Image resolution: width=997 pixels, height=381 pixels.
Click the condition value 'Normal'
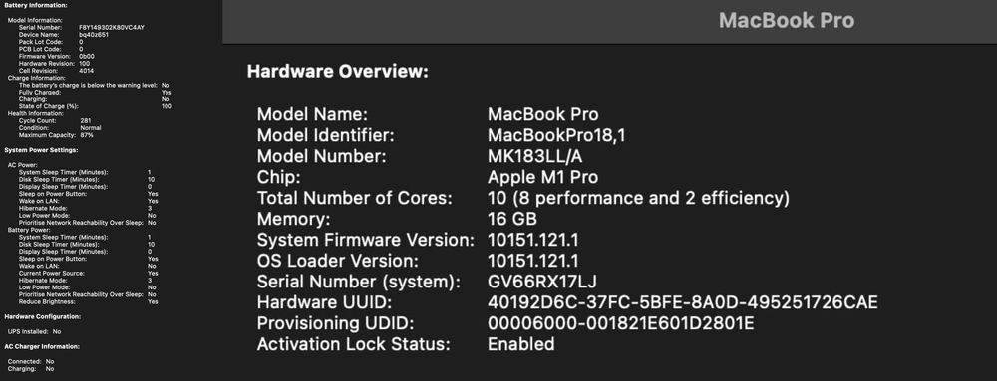[91, 128]
